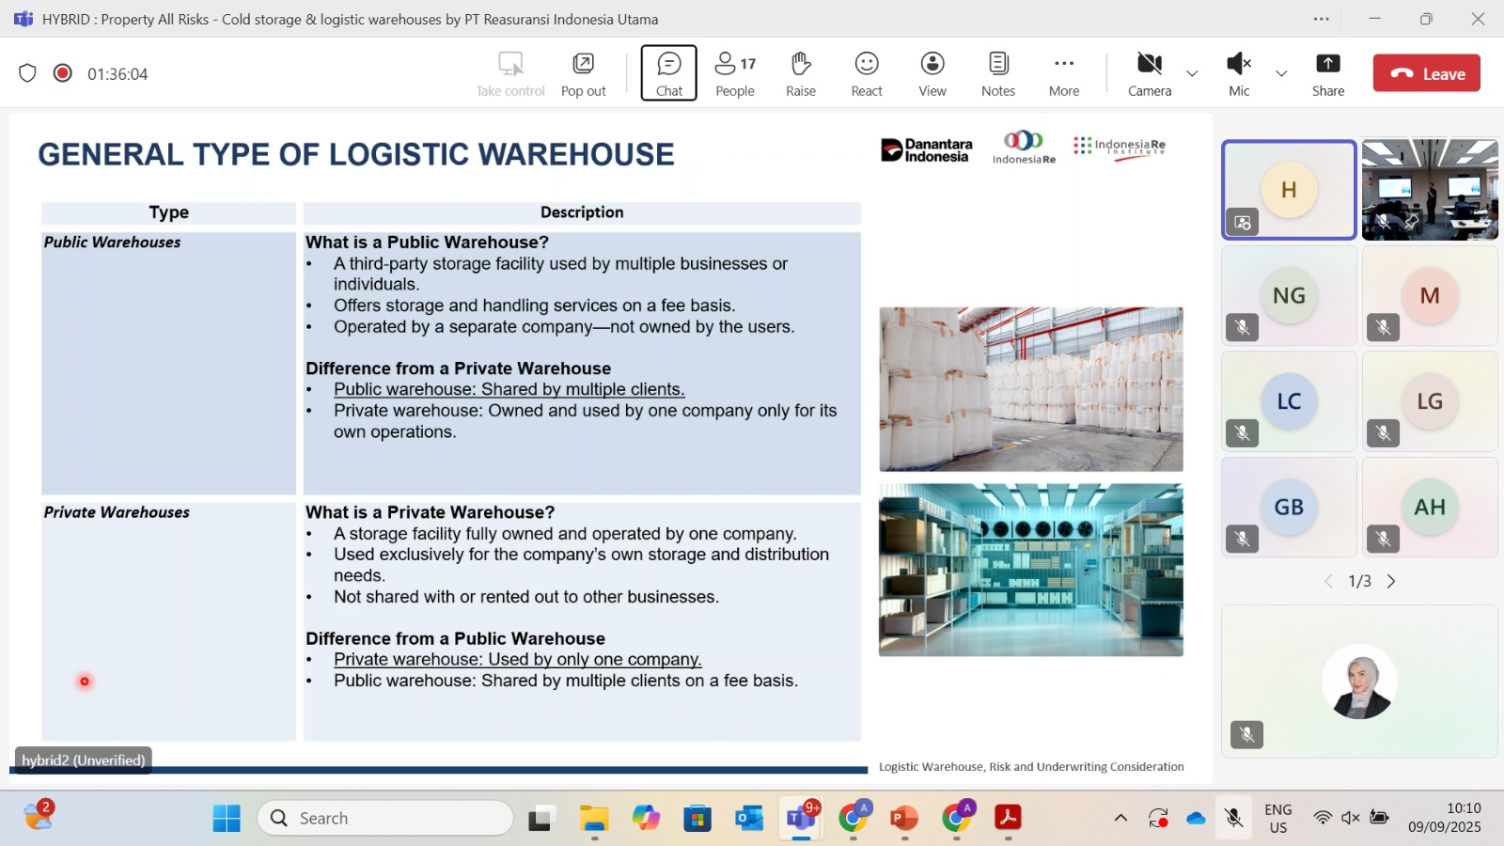Open the More actions menu
Image resolution: width=1504 pixels, height=846 pixels.
[x=1063, y=73]
